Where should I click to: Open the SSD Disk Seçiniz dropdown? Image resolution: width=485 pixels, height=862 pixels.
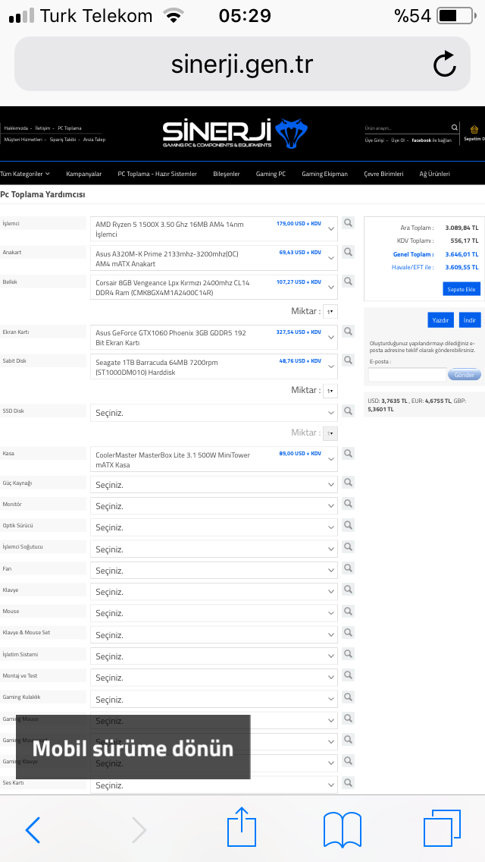[214, 413]
